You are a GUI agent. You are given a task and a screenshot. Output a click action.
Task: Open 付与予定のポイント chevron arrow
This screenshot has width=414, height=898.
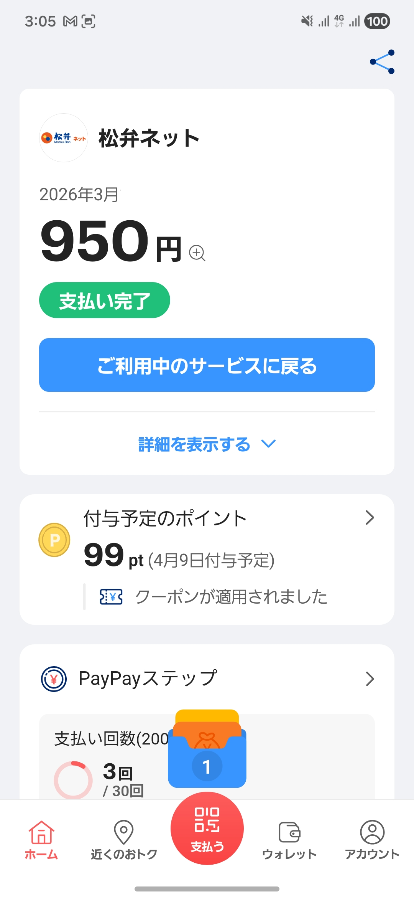click(x=370, y=518)
